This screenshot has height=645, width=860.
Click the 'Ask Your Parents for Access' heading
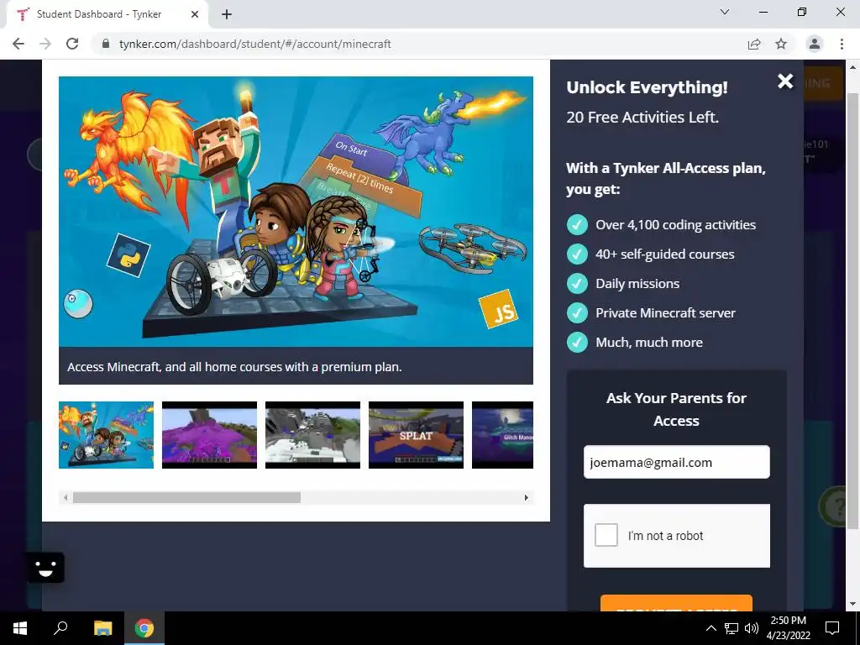coord(676,409)
